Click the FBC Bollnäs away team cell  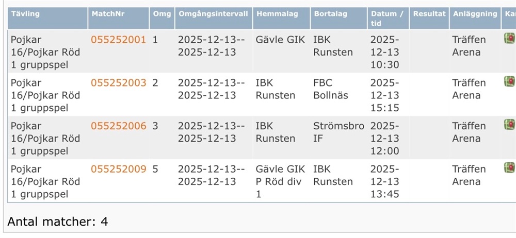tap(331, 89)
